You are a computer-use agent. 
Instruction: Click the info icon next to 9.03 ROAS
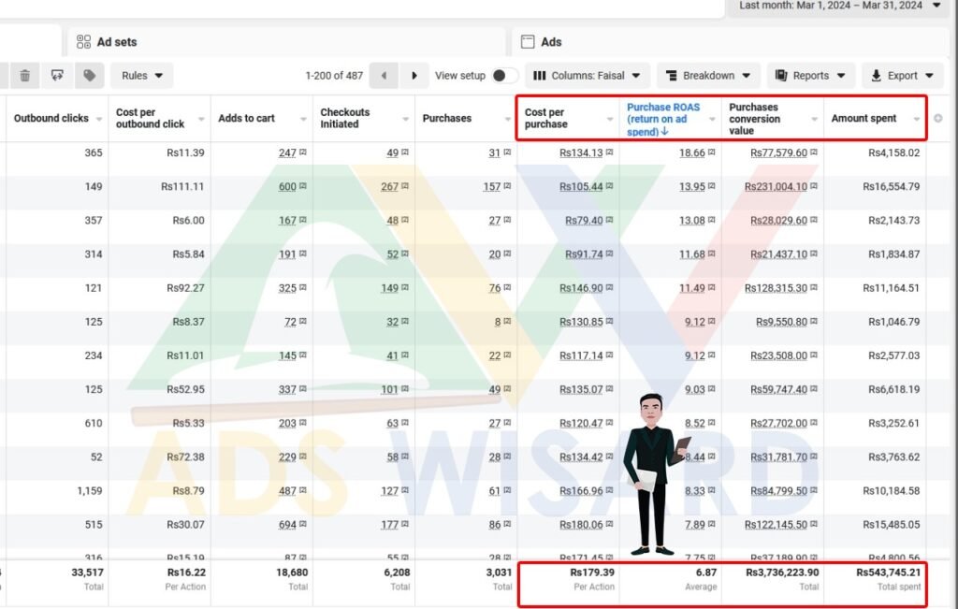711,388
